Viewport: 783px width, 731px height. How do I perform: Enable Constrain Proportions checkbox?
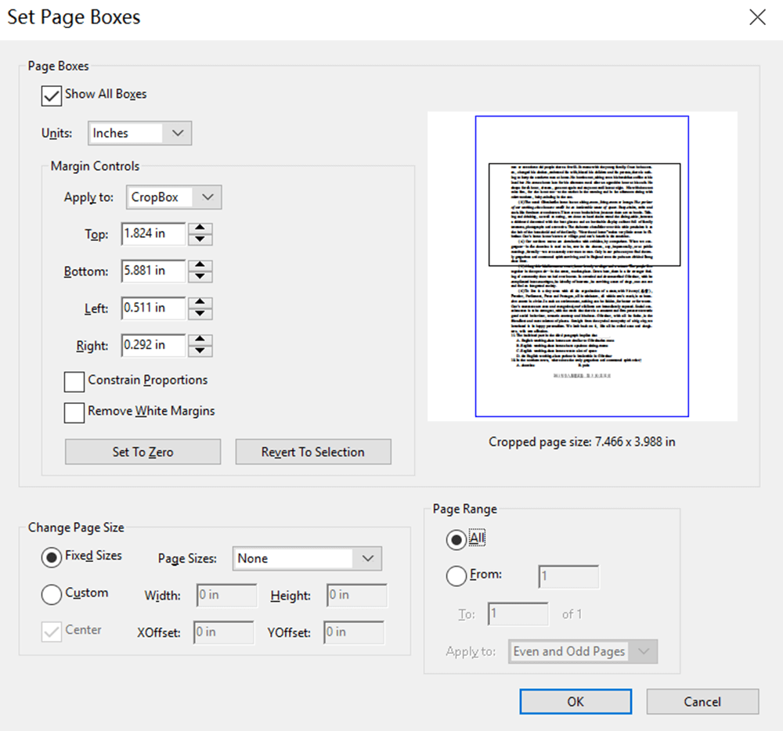pos(74,381)
